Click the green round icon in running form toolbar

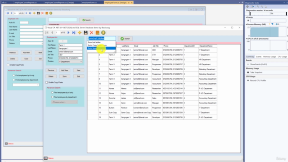[x=103, y=33]
